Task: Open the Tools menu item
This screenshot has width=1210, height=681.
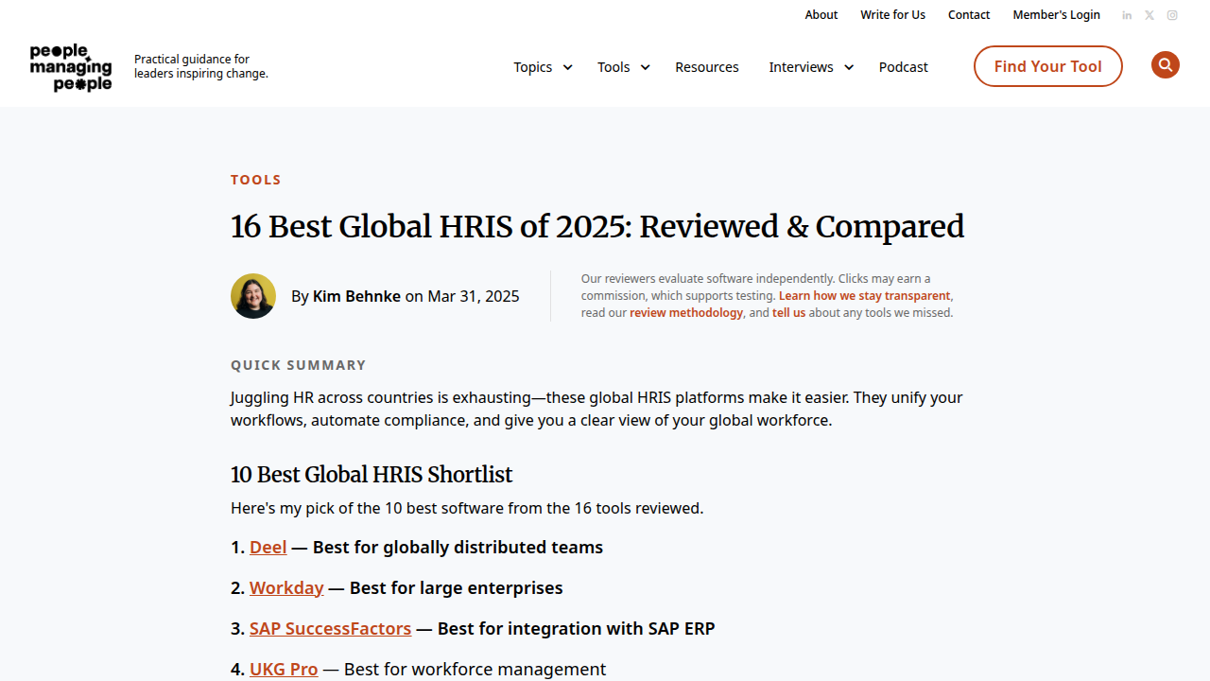Action: pos(614,67)
